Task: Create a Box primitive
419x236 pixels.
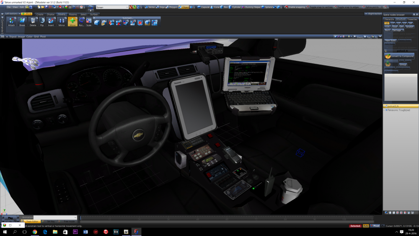Action: [224, 7]
